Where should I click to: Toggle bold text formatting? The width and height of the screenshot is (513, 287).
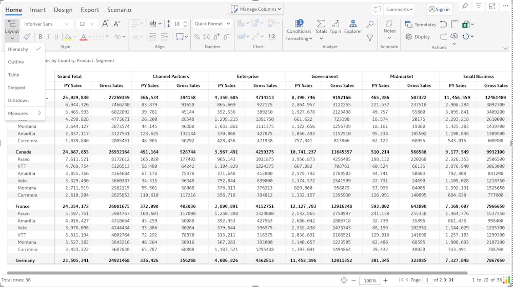point(41,37)
